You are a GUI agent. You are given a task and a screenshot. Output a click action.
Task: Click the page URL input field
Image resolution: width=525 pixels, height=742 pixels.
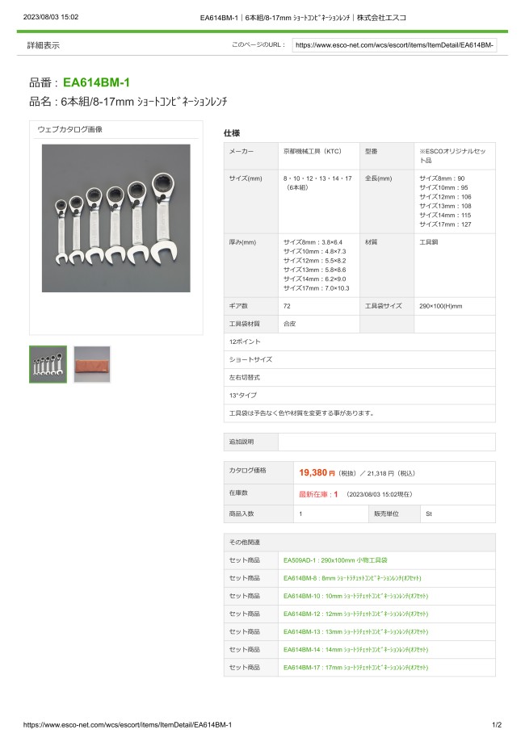pyautogui.click(x=394, y=45)
